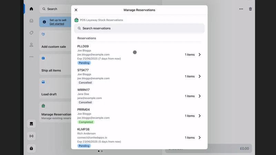Add a new page with plus icon
The image size is (276, 155).
tap(102, 151)
